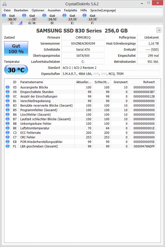Image resolution: width=165 pixels, height=247 pixels.
Task: Click raw value 00000000001E of Luftstromtemperatur
Action: pyautogui.click(x=144, y=128)
